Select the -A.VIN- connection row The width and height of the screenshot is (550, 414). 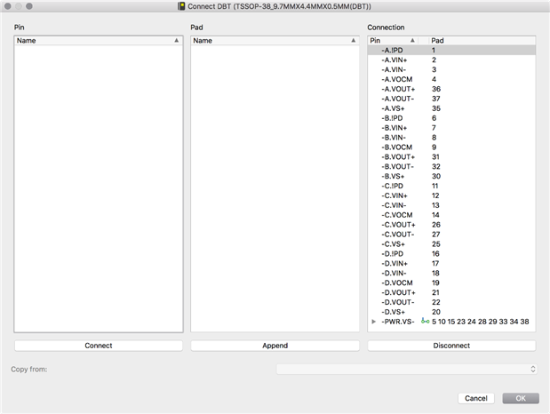(451, 69)
